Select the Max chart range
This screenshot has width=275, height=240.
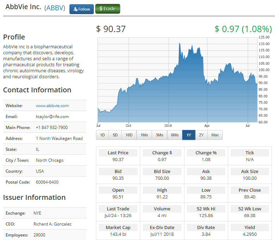click(215, 135)
